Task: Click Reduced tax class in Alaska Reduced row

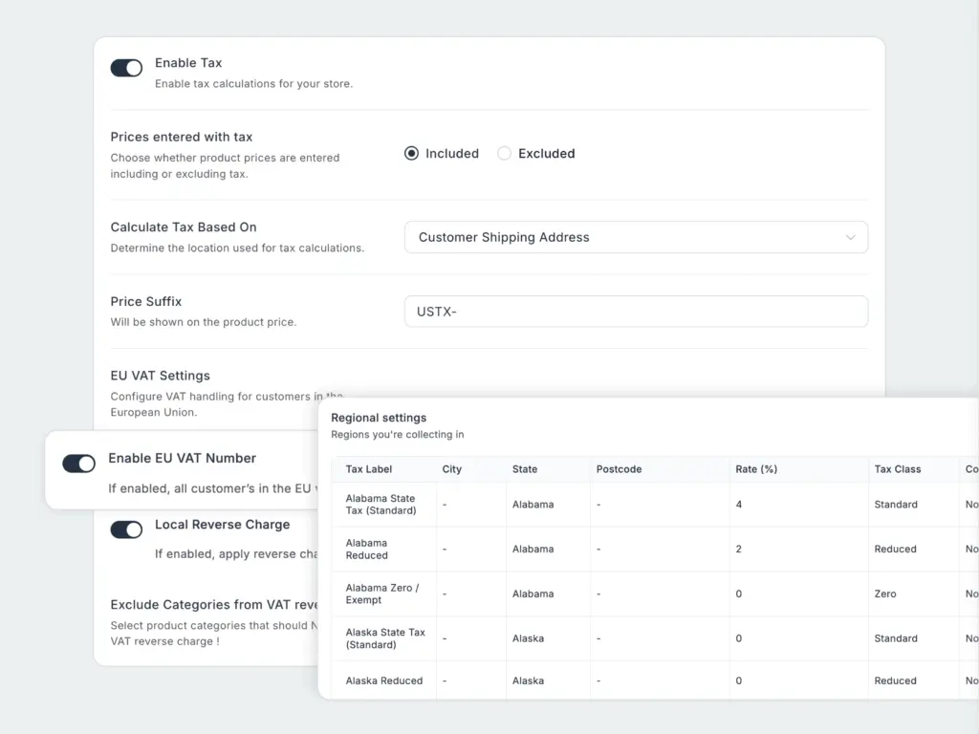Action: pyautogui.click(x=895, y=680)
